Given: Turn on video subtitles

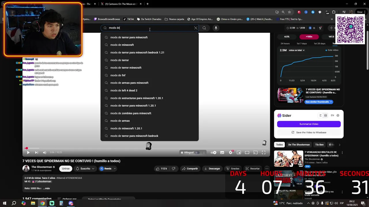Looking at the screenshot, I should (x=222, y=153).
